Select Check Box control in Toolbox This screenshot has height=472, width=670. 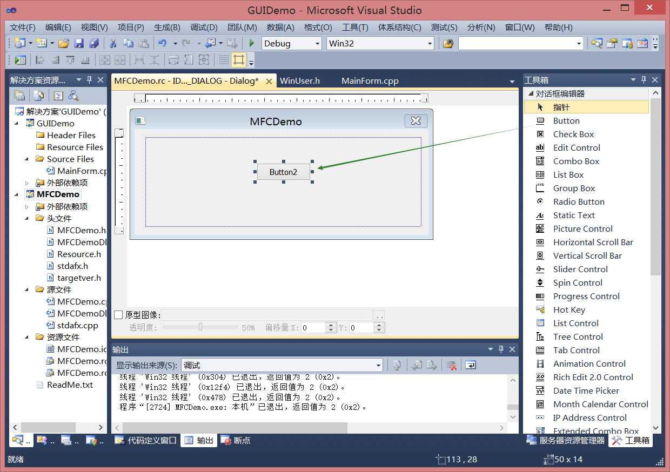pos(586,134)
